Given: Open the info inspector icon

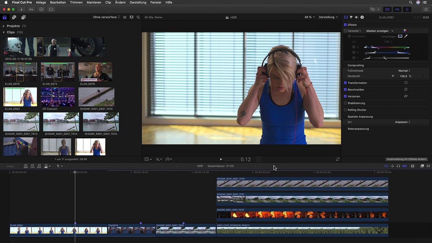Looking at the screenshot, I should coord(362,17).
